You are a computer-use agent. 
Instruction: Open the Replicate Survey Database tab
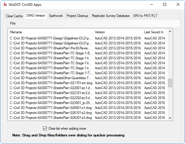coord(111,16)
